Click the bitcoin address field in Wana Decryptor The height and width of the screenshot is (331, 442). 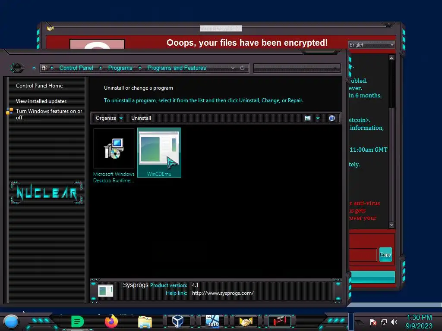tap(363, 255)
